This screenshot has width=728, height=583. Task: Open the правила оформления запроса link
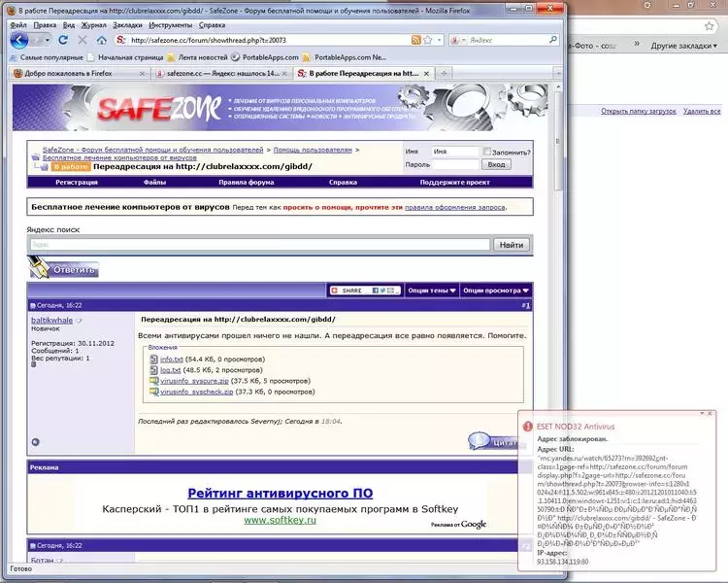click(454, 207)
